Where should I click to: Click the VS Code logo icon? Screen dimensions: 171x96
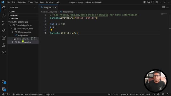click(3, 2)
